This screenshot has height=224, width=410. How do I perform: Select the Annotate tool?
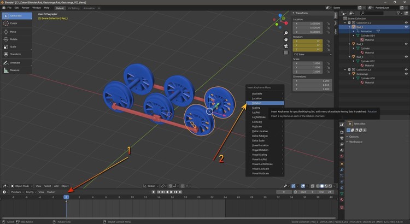(14, 63)
